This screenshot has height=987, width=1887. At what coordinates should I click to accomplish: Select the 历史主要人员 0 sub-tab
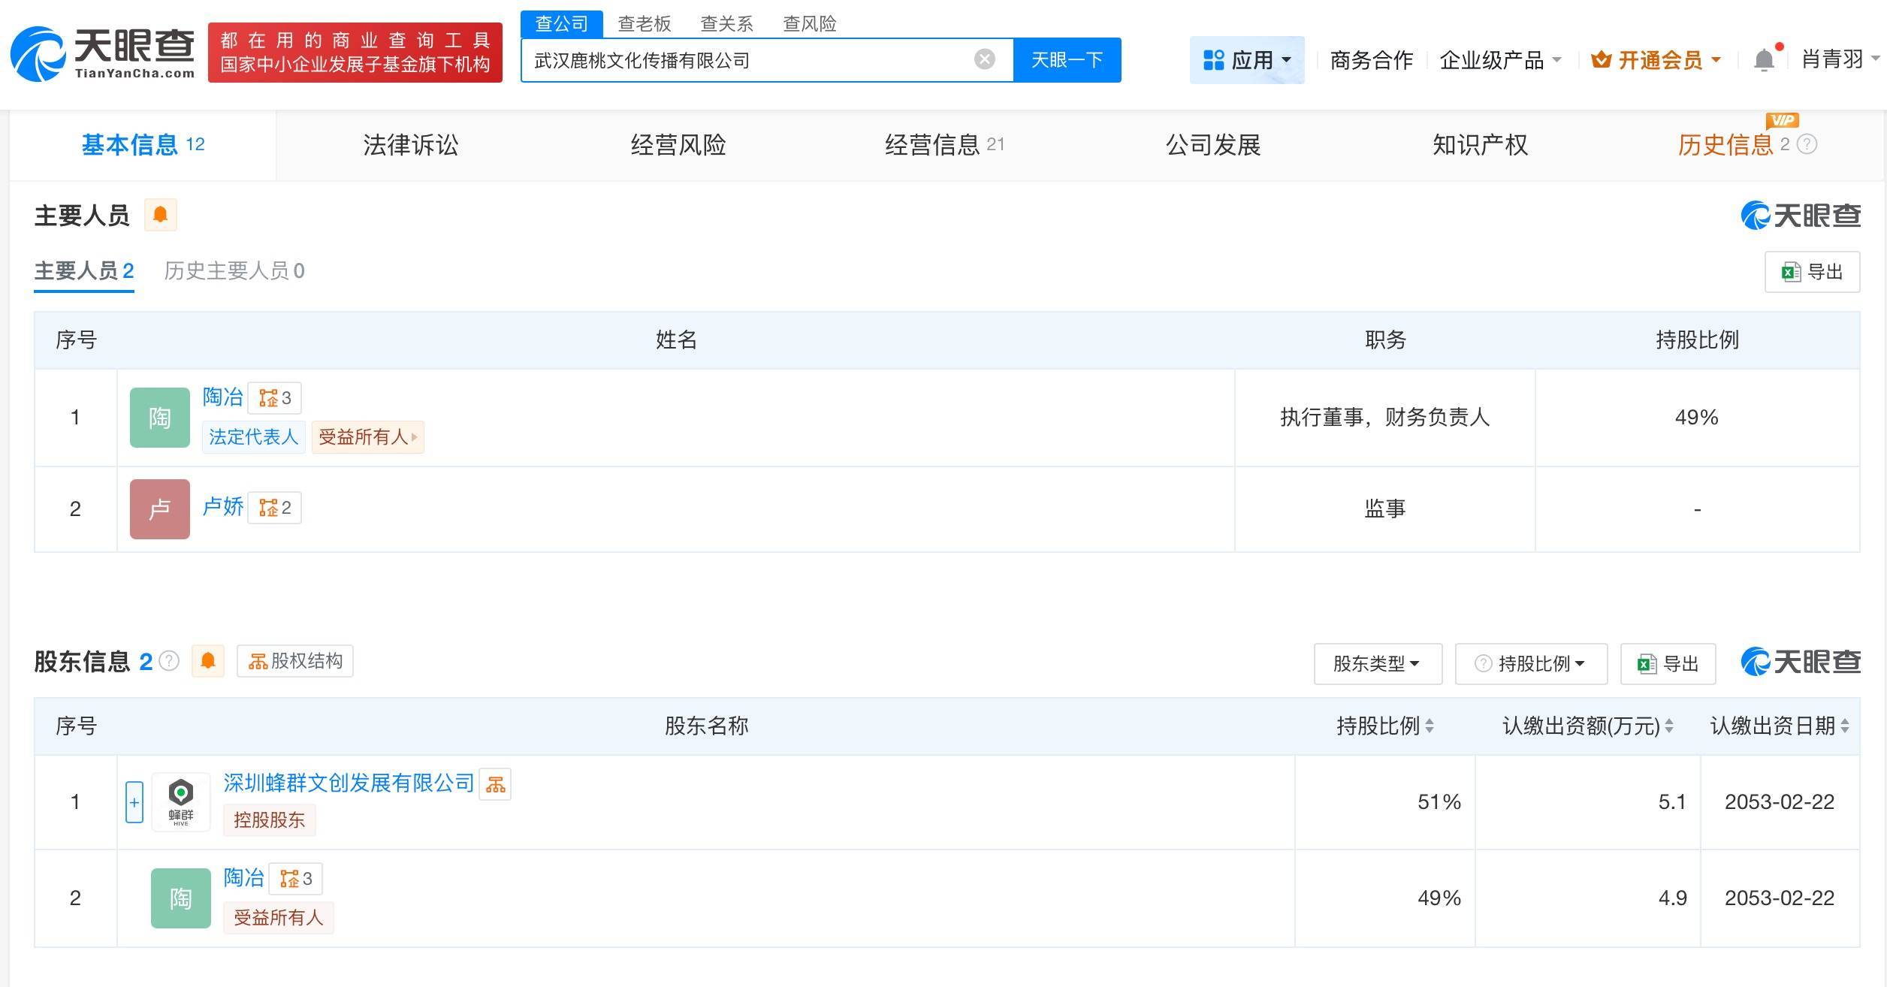(x=234, y=271)
